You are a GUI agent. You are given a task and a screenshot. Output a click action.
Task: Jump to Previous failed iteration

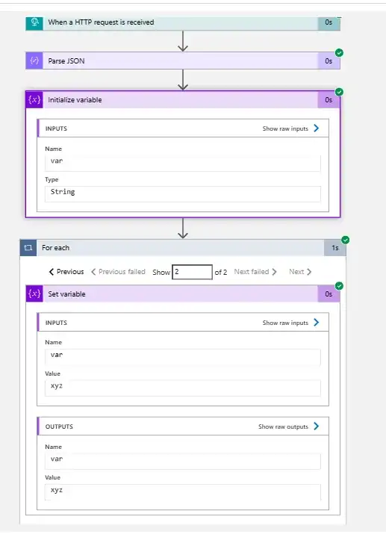click(x=119, y=272)
